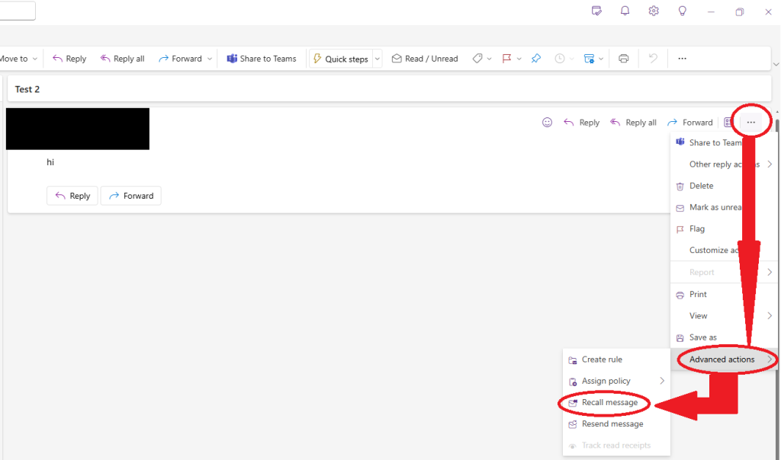
Task: Click the flag icon in the toolbar
Action: pos(506,59)
